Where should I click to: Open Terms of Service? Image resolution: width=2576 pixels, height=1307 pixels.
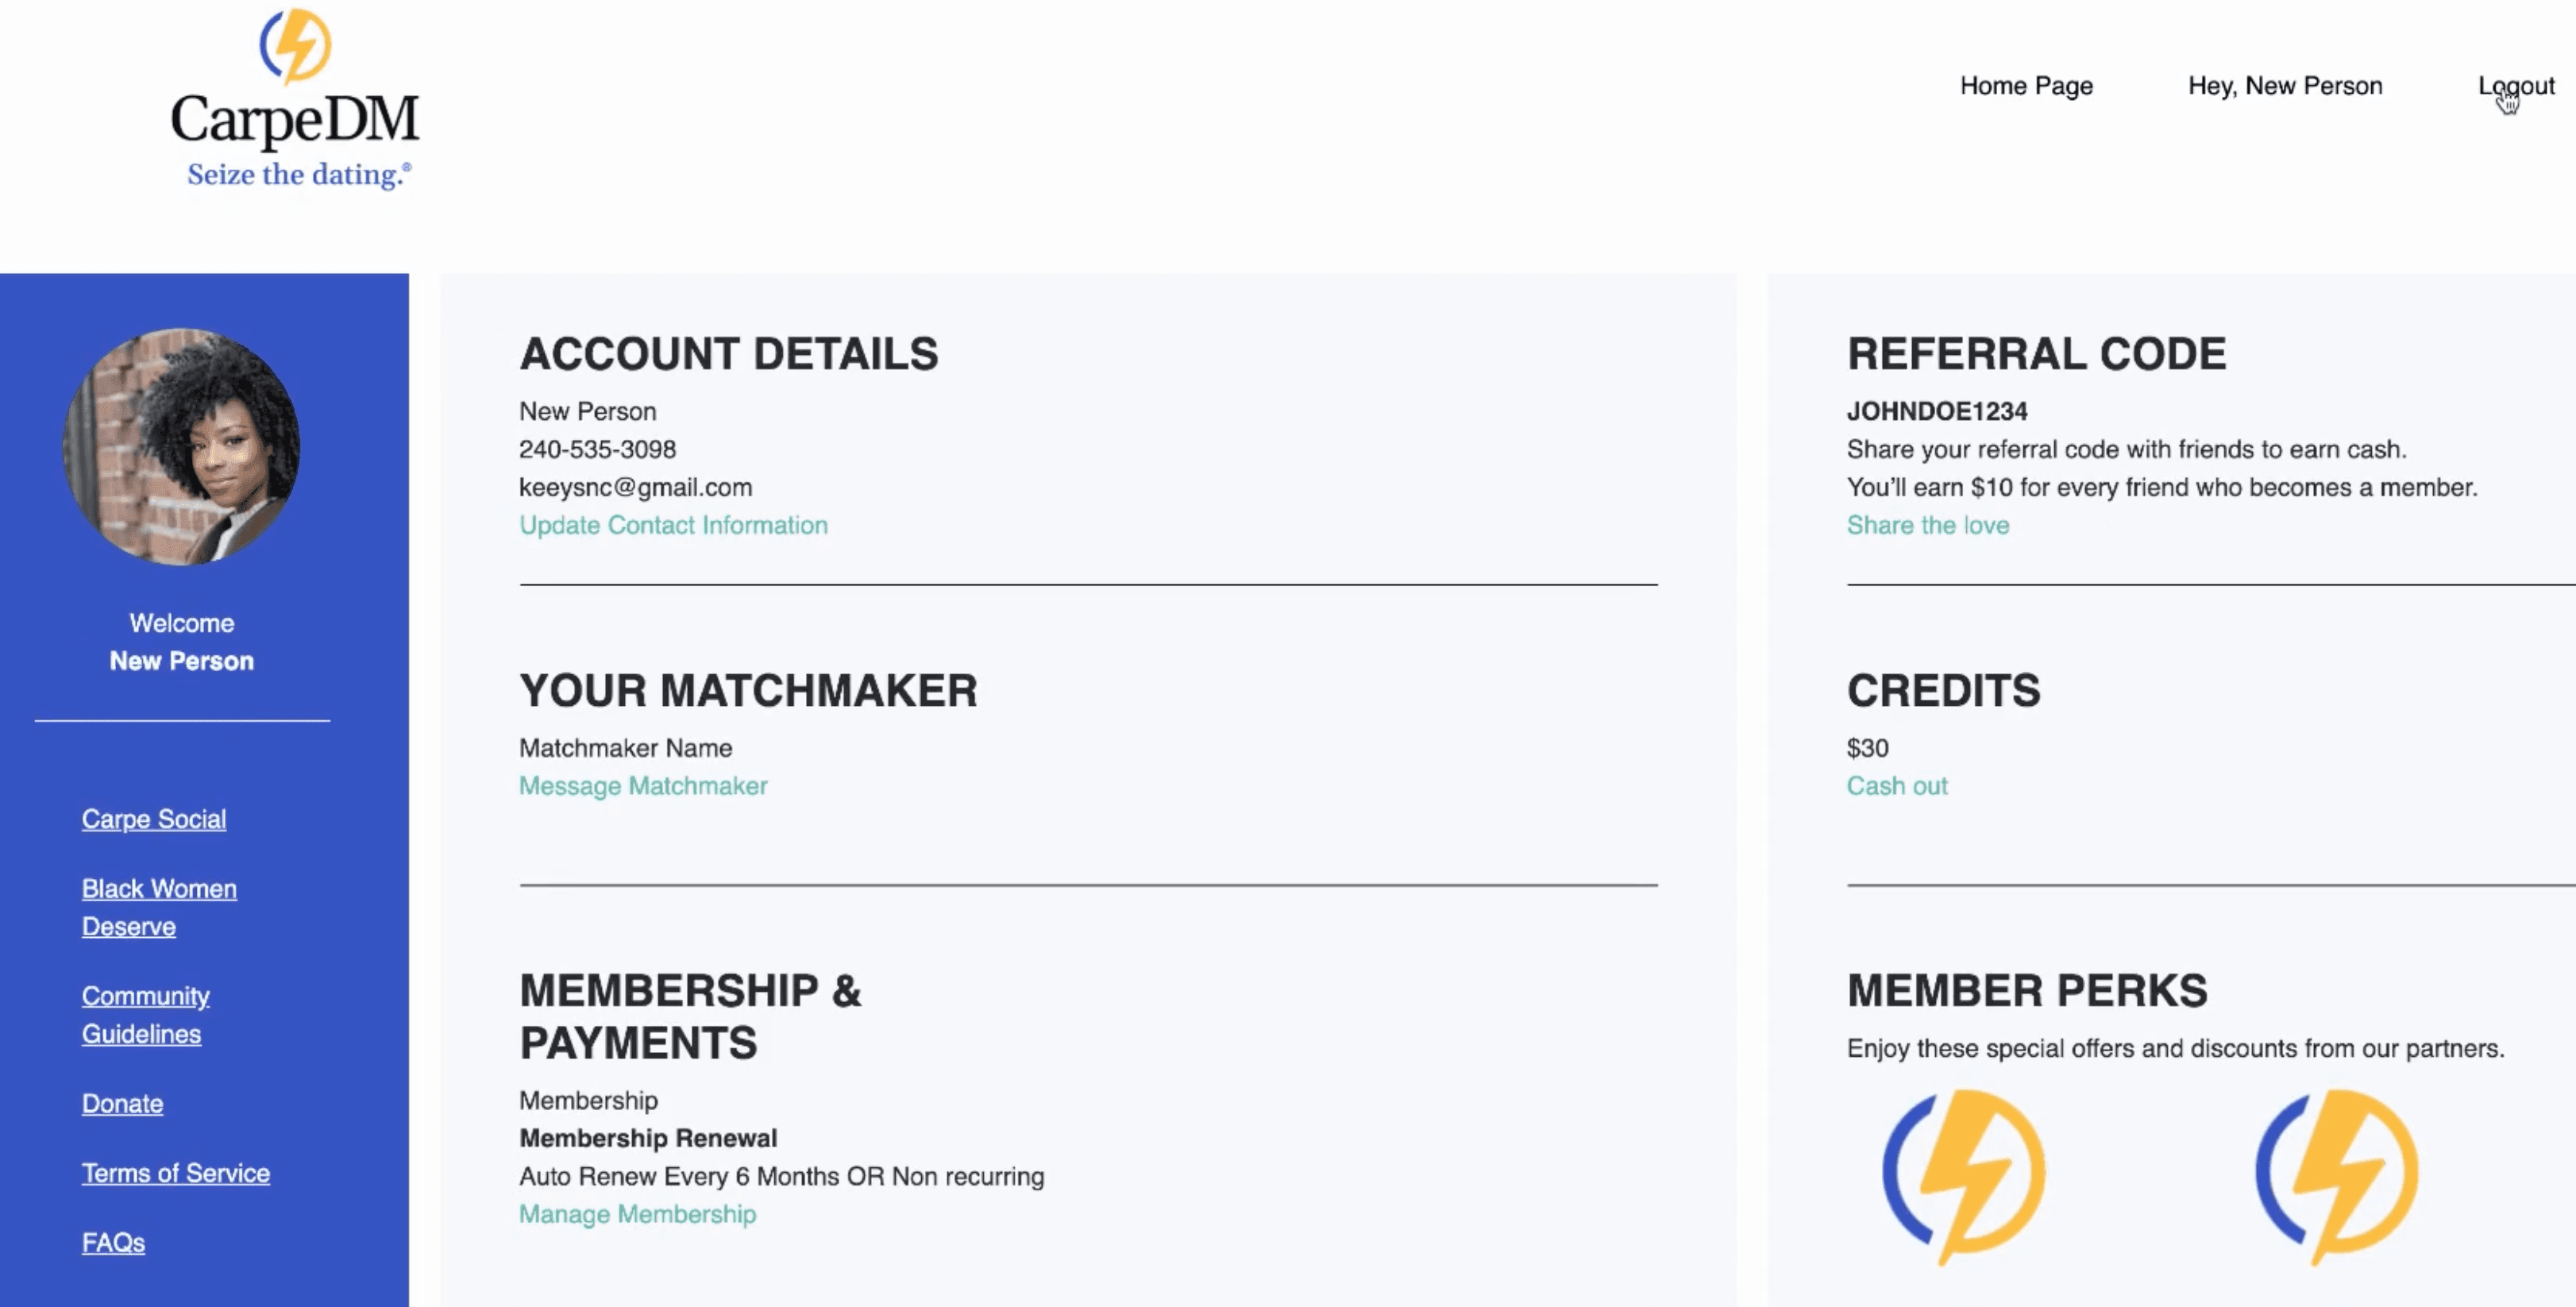(175, 1172)
